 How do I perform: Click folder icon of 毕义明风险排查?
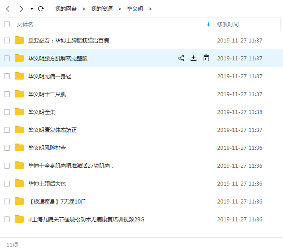(x=19, y=148)
